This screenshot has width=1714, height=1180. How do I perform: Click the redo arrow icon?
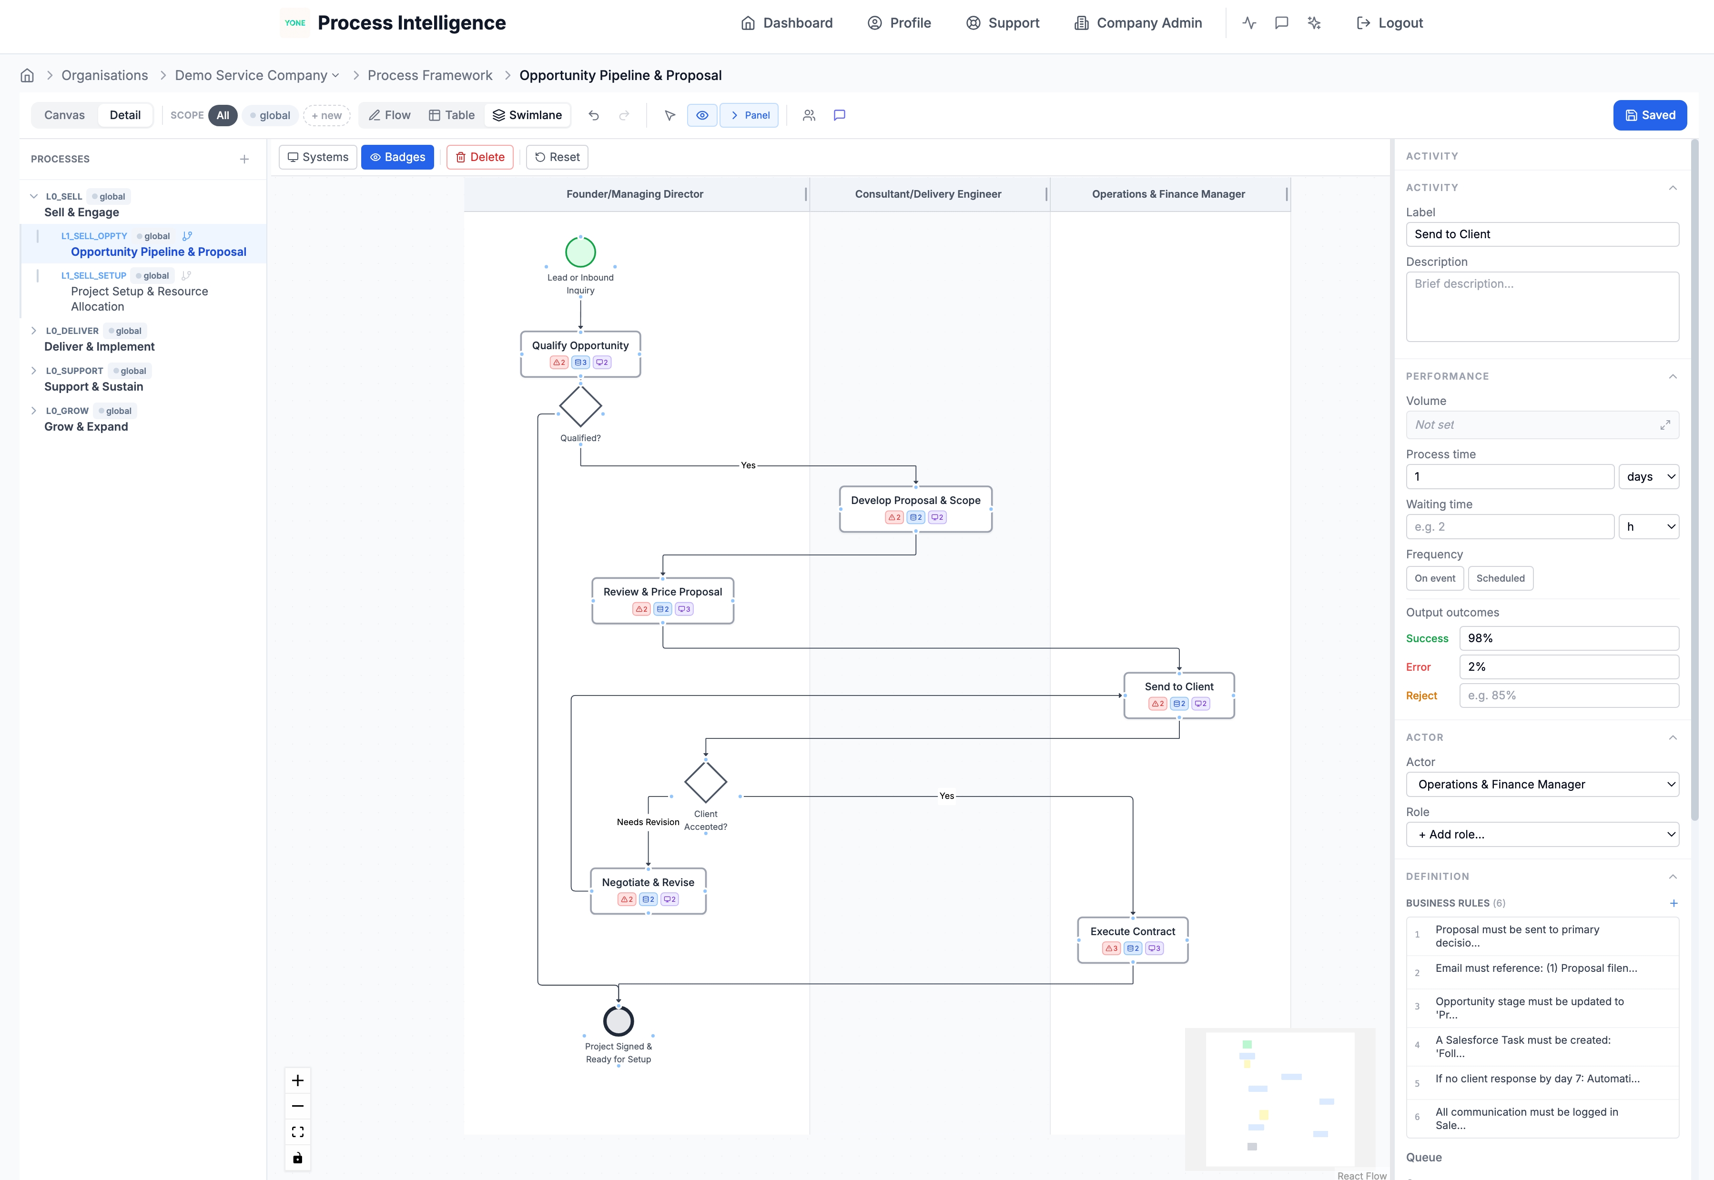(624, 115)
